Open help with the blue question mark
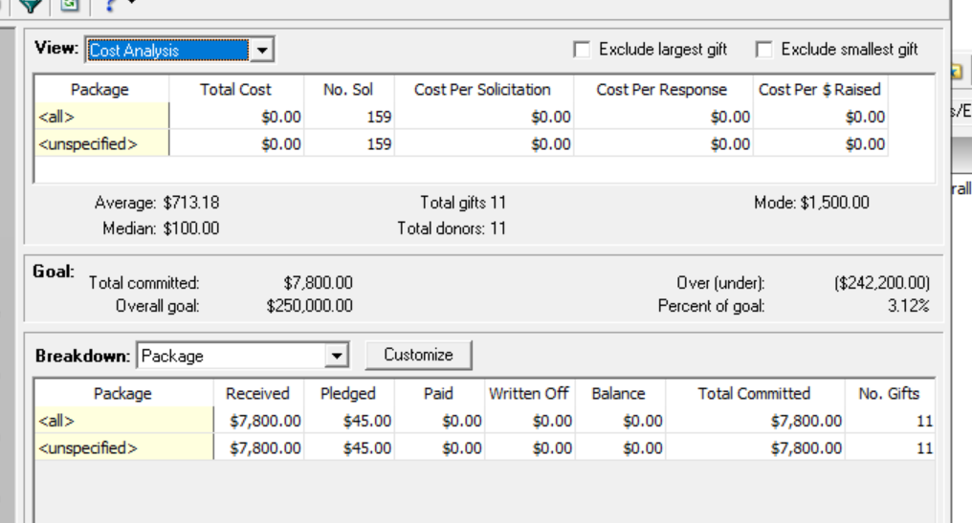Screen dimensions: 972x523 [110, 5]
